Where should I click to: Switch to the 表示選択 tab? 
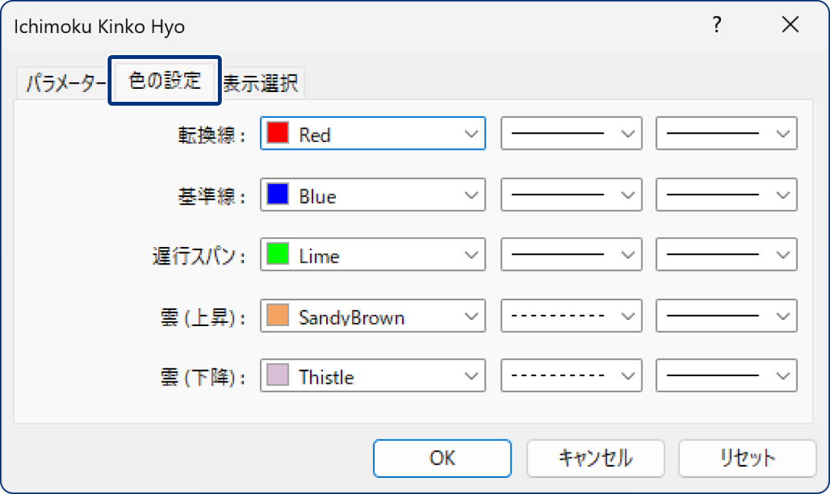point(262,82)
